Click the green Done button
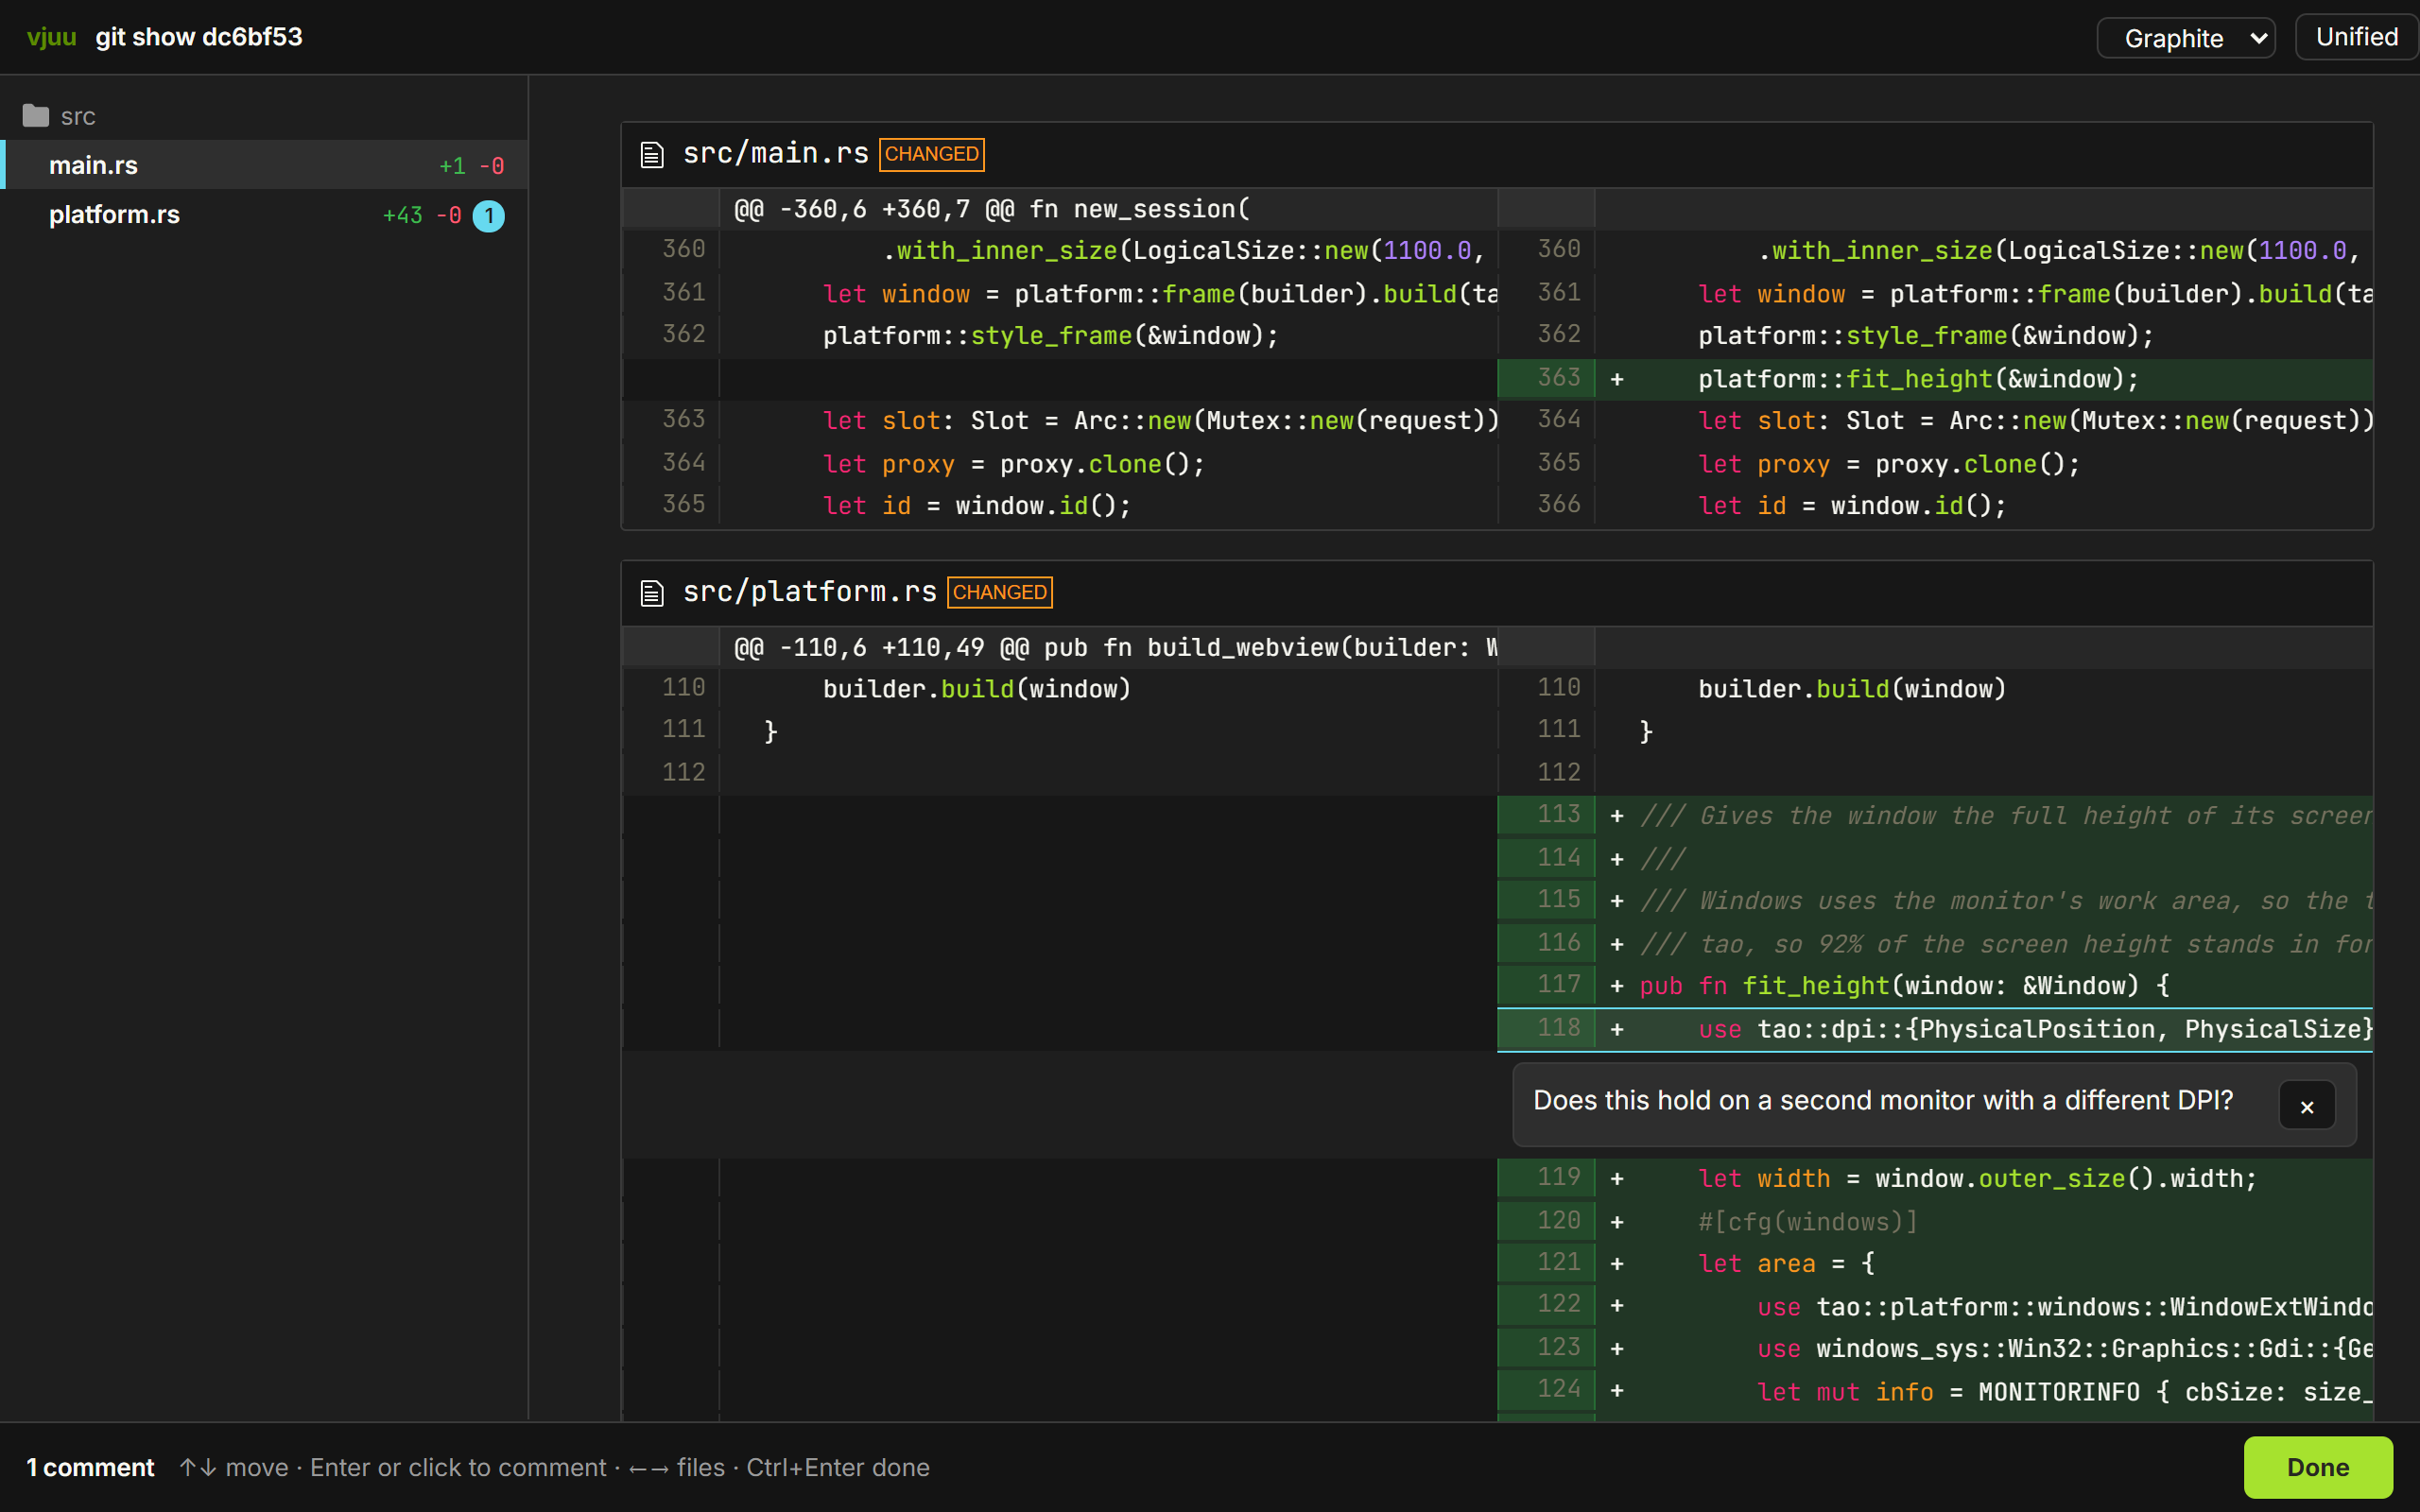The width and height of the screenshot is (2420, 1512). pyautogui.click(x=2318, y=1467)
